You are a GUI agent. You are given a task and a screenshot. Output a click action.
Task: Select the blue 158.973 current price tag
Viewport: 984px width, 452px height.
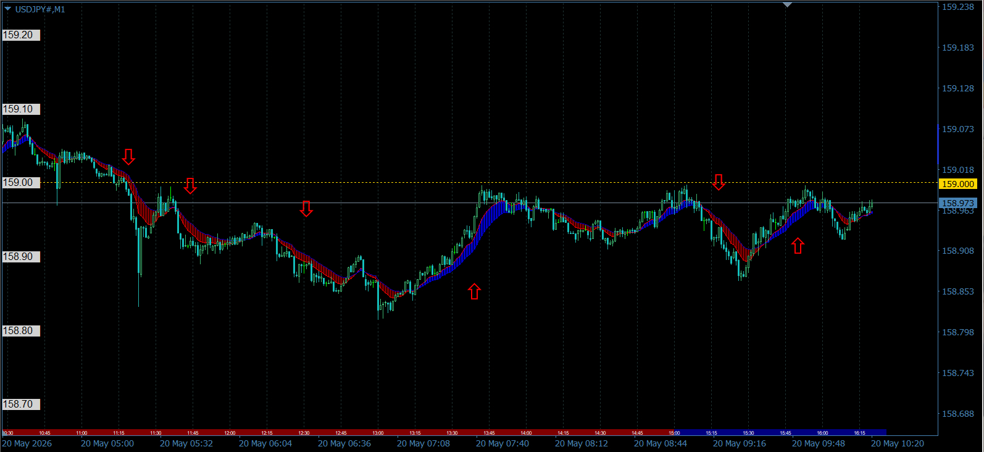tap(957, 203)
